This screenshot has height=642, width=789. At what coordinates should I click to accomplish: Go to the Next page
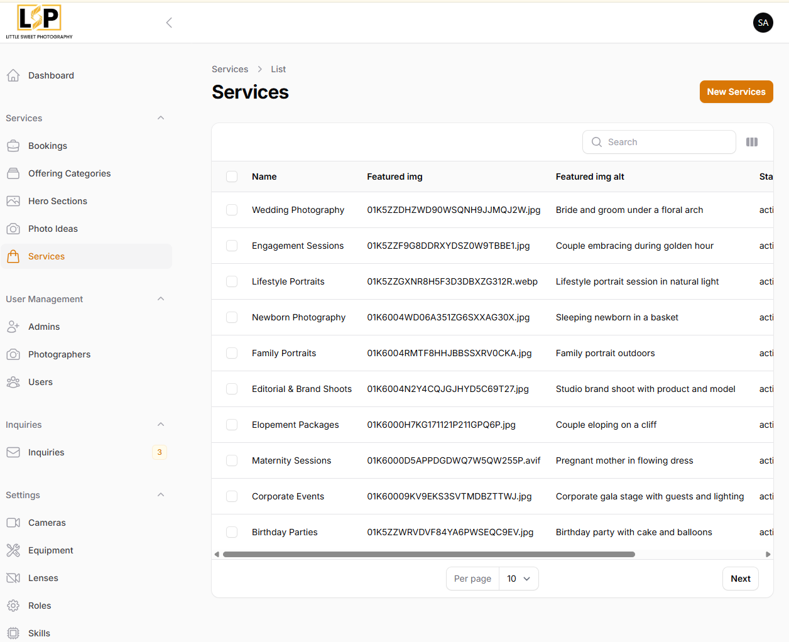[740, 579]
